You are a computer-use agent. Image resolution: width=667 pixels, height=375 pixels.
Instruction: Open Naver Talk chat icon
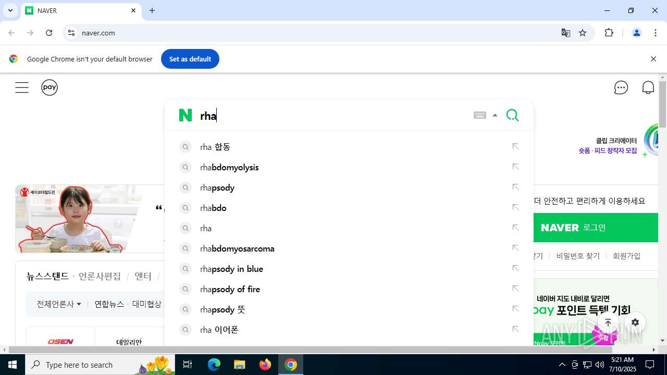tap(621, 87)
